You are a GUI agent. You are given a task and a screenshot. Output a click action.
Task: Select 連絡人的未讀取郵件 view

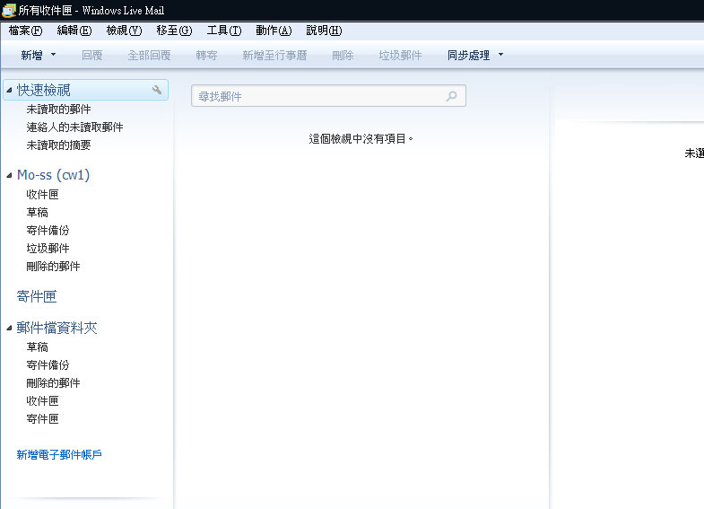tap(75, 127)
